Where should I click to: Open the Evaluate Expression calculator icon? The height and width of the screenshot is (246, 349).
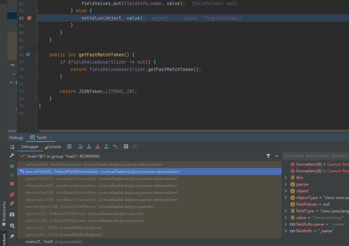[126, 146]
